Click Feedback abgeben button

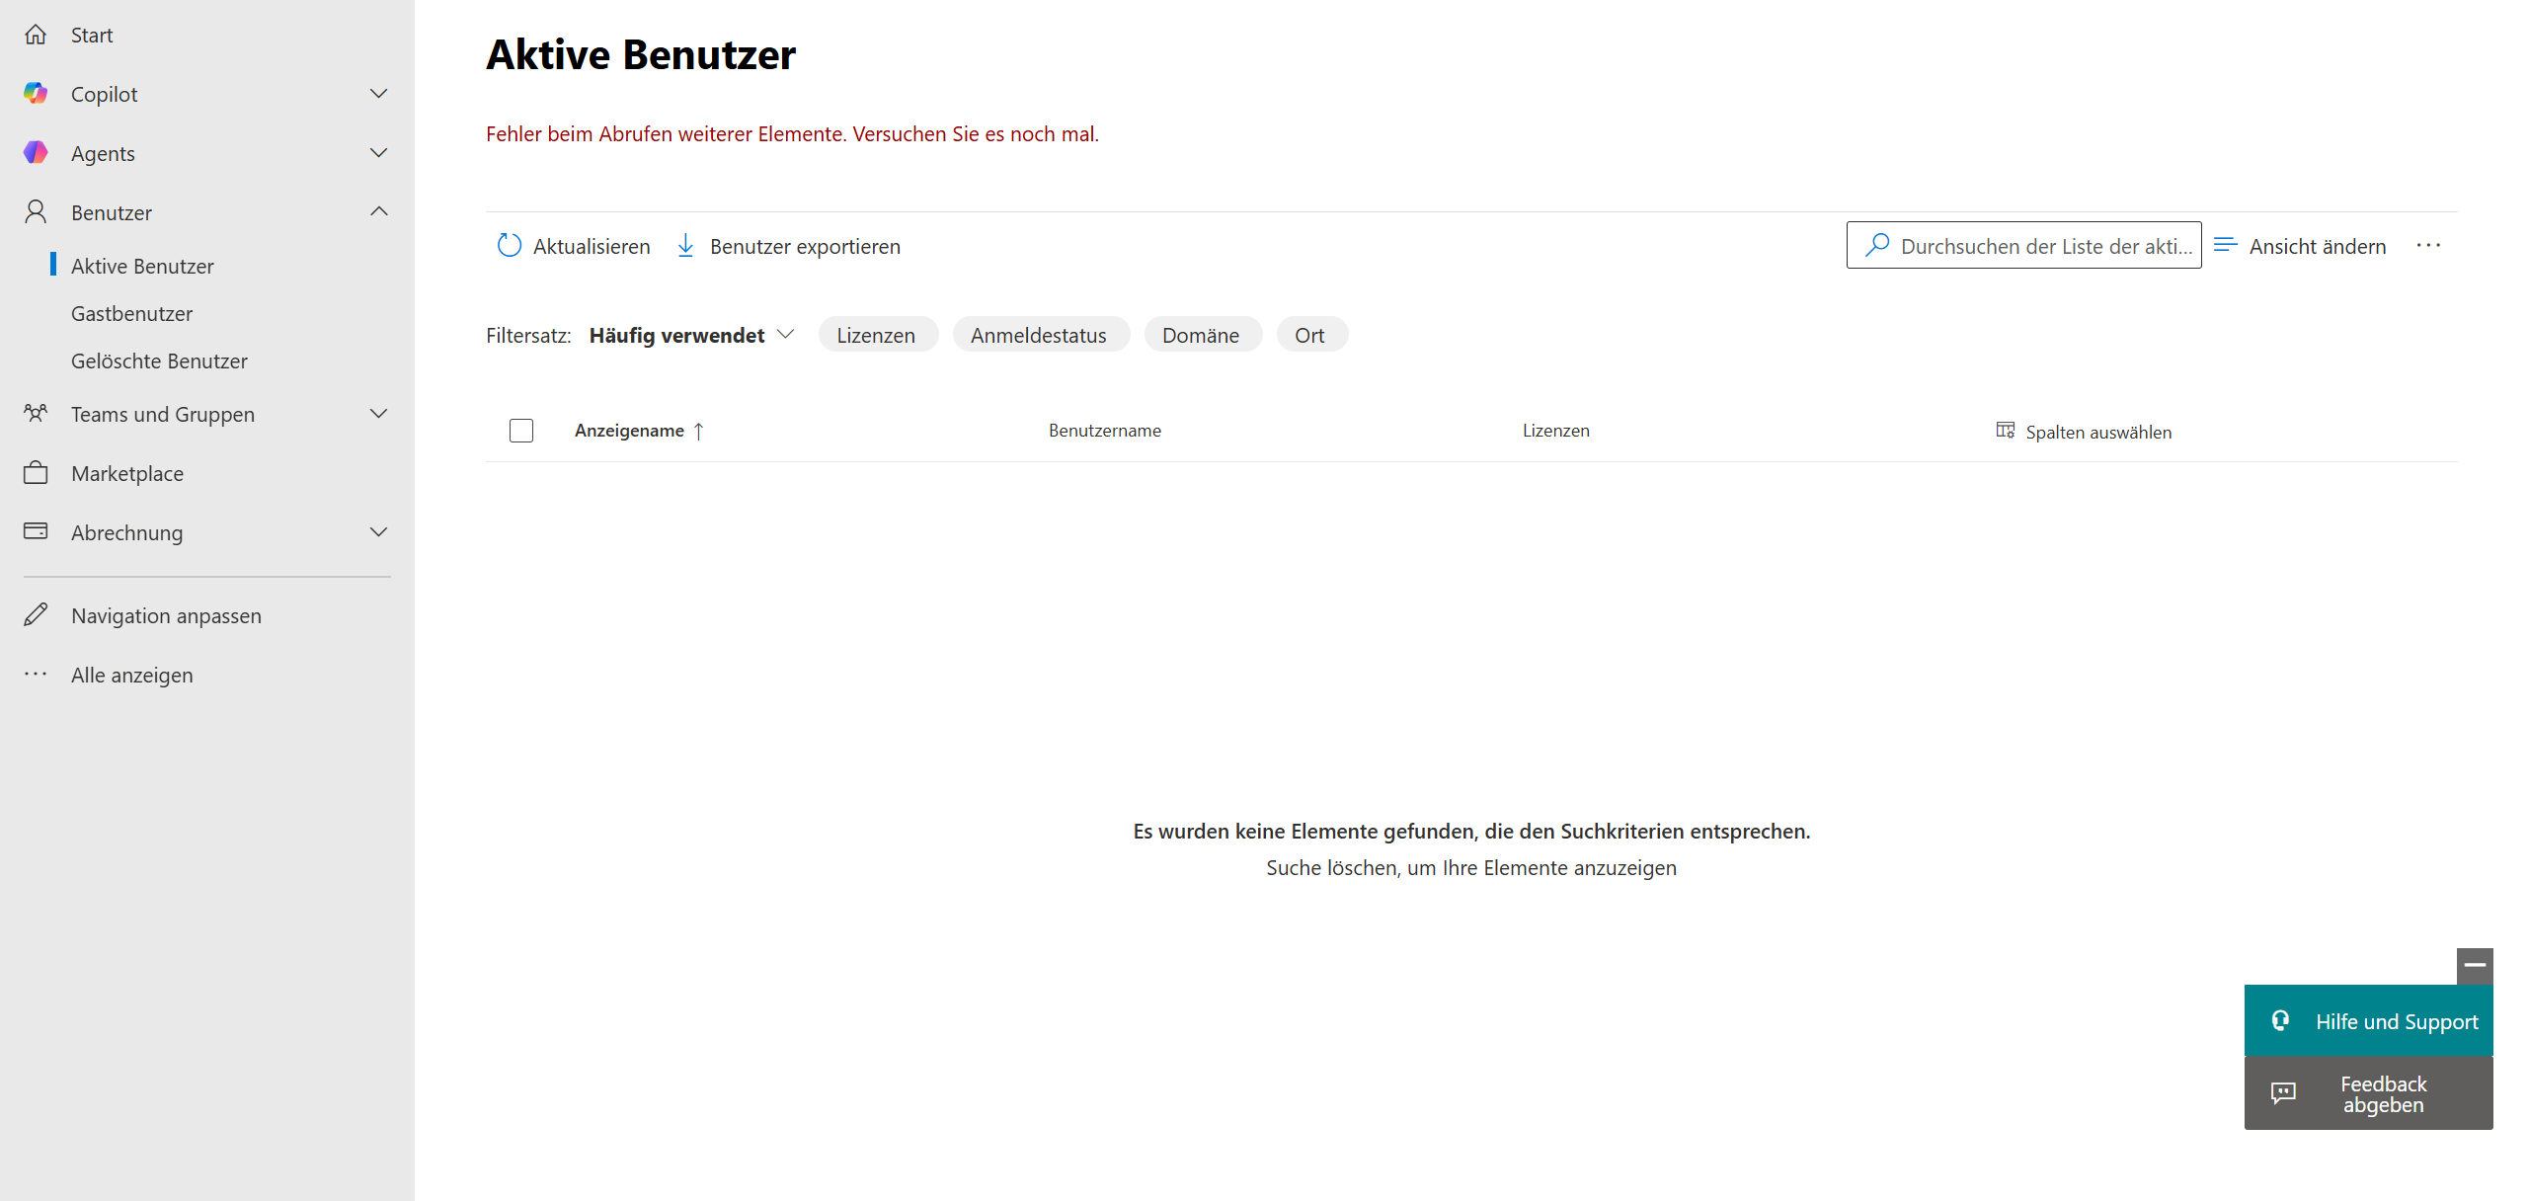coord(2368,1093)
